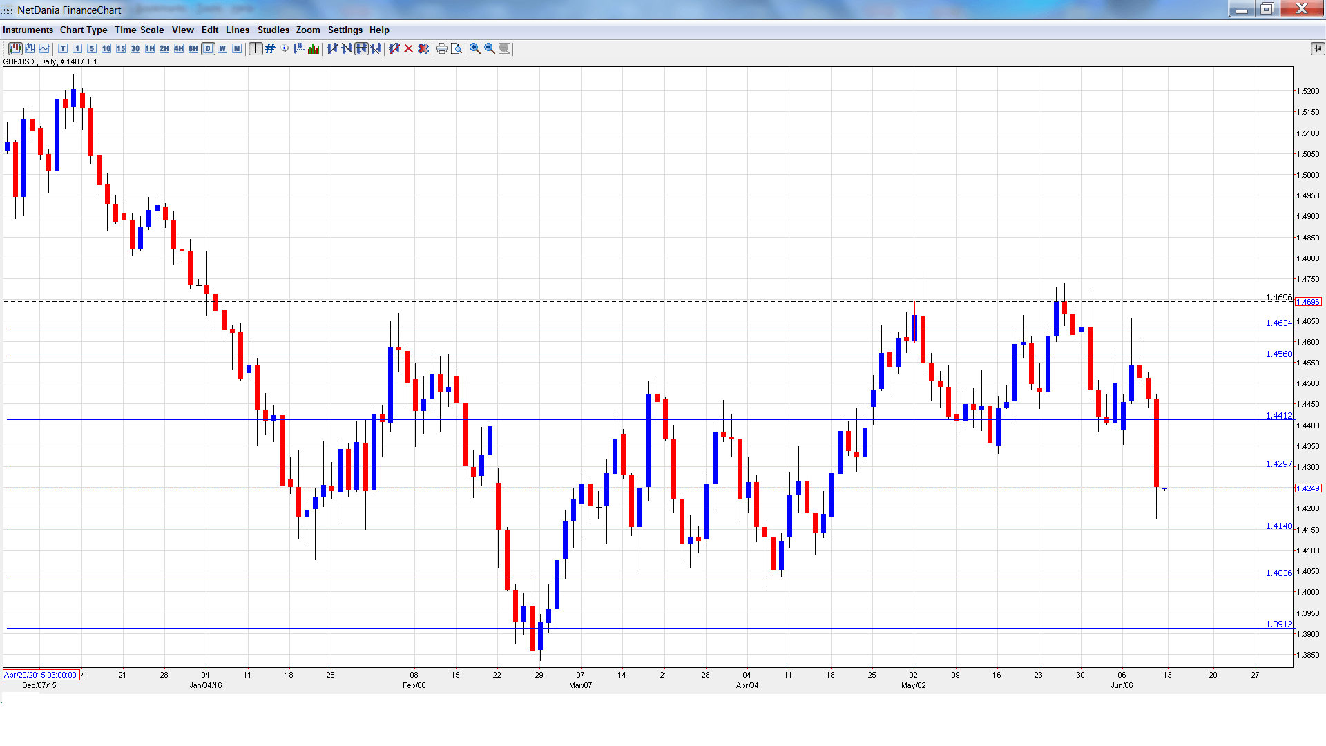Select the line chart type icon

click(44, 48)
